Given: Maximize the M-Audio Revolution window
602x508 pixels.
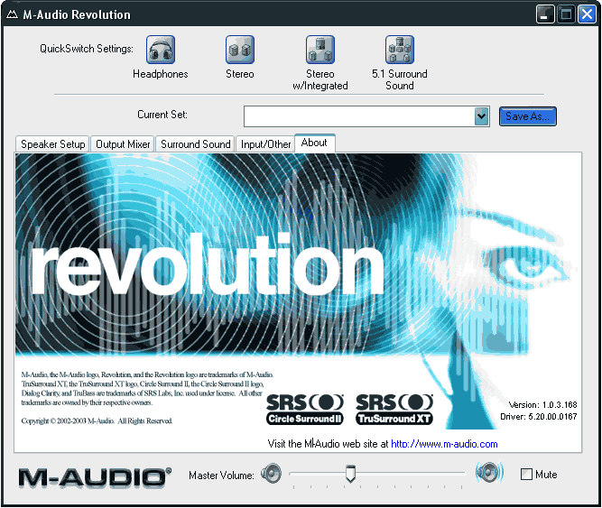Looking at the screenshot, I should click(566, 14).
